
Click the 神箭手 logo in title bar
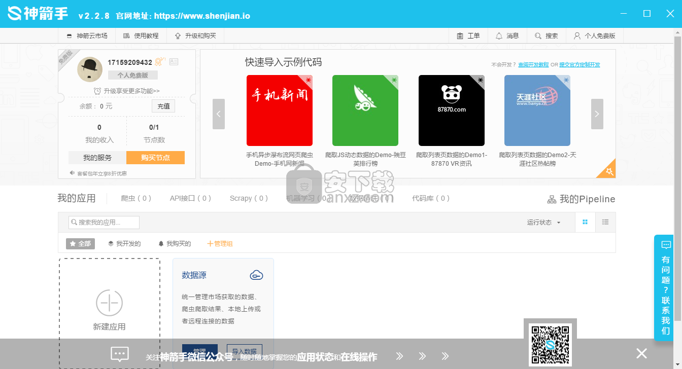click(x=38, y=14)
